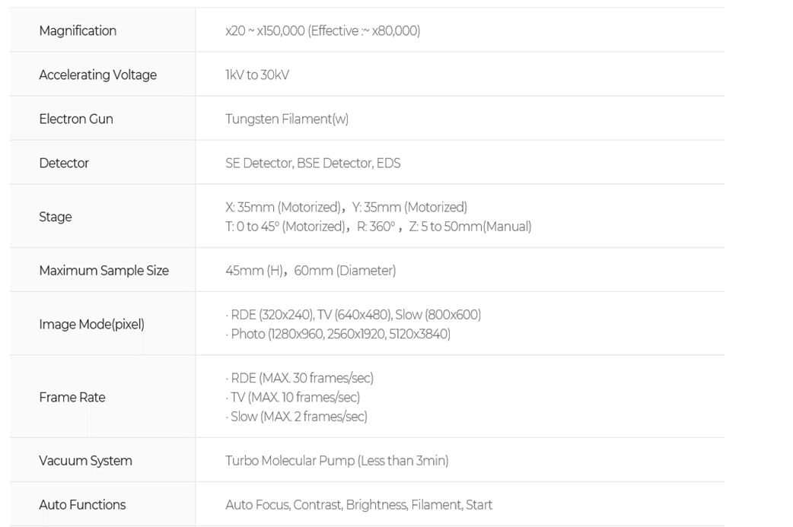Select Tungsten Filament(w) text

tap(287, 119)
